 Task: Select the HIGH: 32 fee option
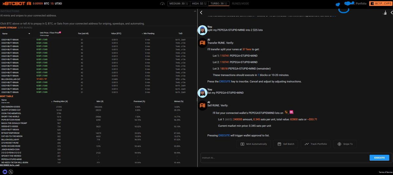[x=198, y=4]
